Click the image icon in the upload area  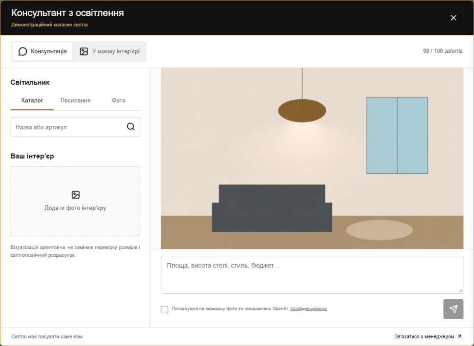click(75, 195)
